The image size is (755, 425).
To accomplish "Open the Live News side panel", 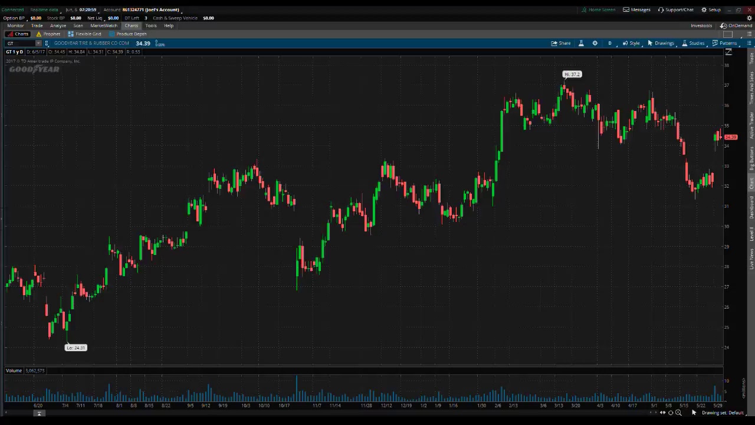I will pyautogui.click(x=751, y=259).
